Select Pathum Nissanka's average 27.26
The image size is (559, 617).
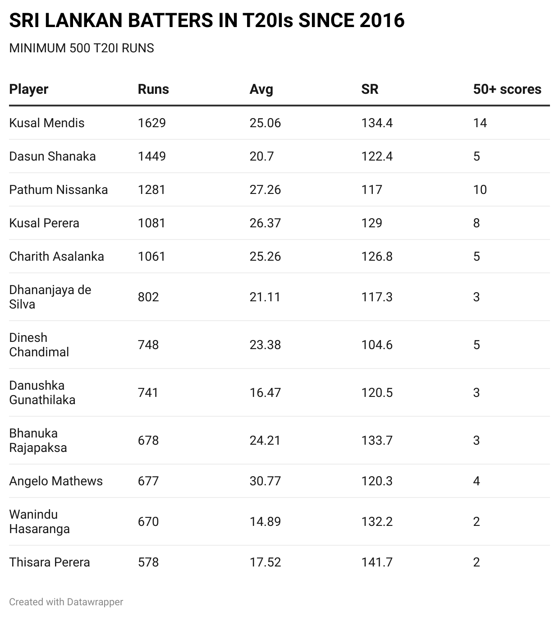point(265,190)
